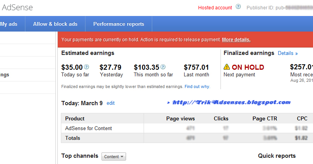Click More details link in red banner
The image size is (313, 164).
(237, 40)
